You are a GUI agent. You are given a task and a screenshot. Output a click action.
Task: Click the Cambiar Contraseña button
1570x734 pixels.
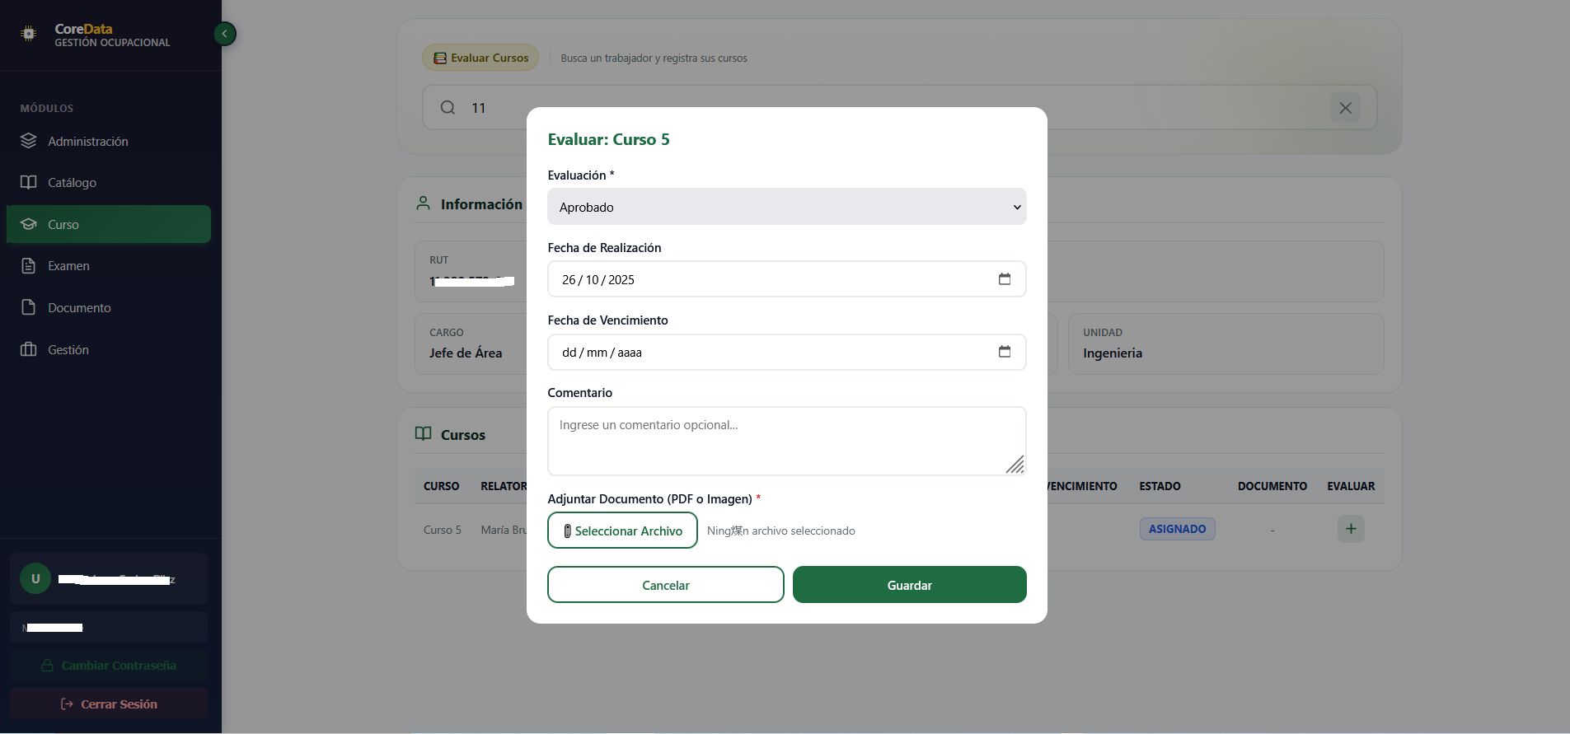pyautogui.click(x=109, y=666)
